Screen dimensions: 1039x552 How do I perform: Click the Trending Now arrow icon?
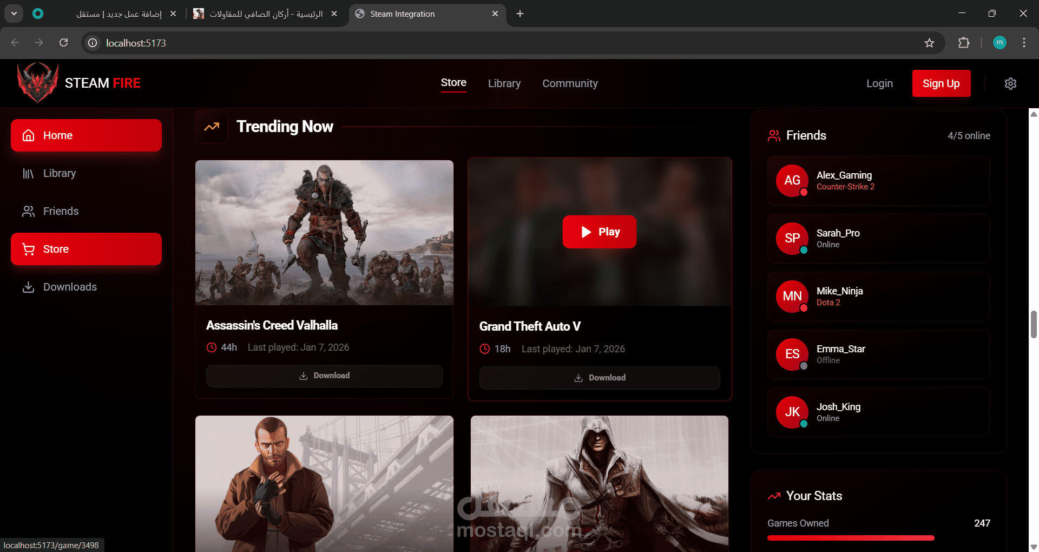[x=212, y=127]
